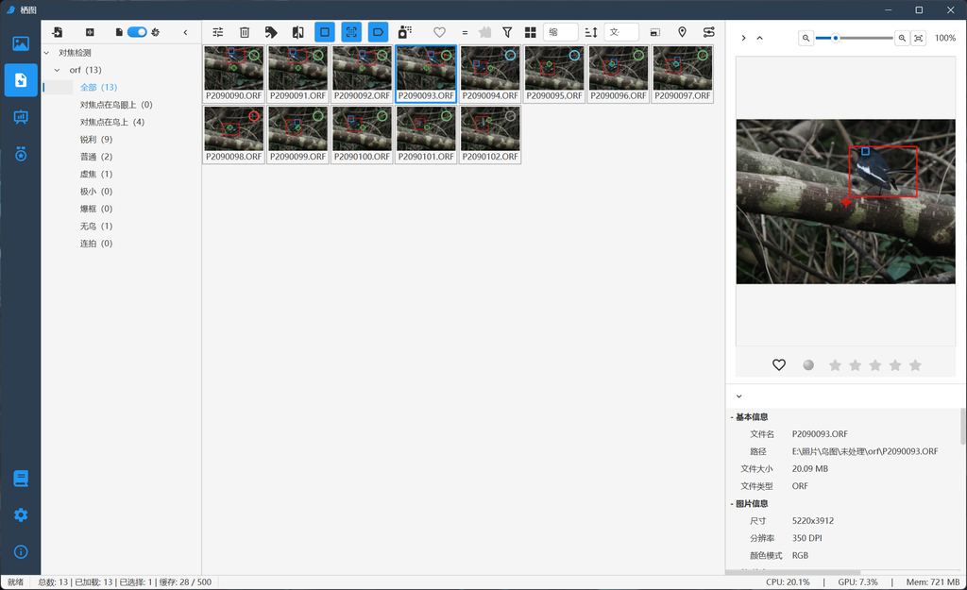This screenshot has width=967, height=590.
Task: Click the heart button below preview image
Action: click(779, 365)
